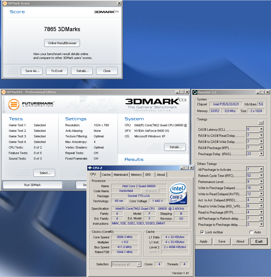Close the CPU-Z window

(x=192, y=168)
